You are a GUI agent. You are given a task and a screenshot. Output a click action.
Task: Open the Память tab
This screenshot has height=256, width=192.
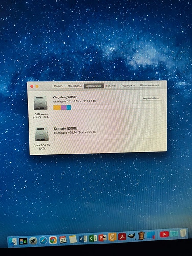pyautogui.click(x=111, y=86)
